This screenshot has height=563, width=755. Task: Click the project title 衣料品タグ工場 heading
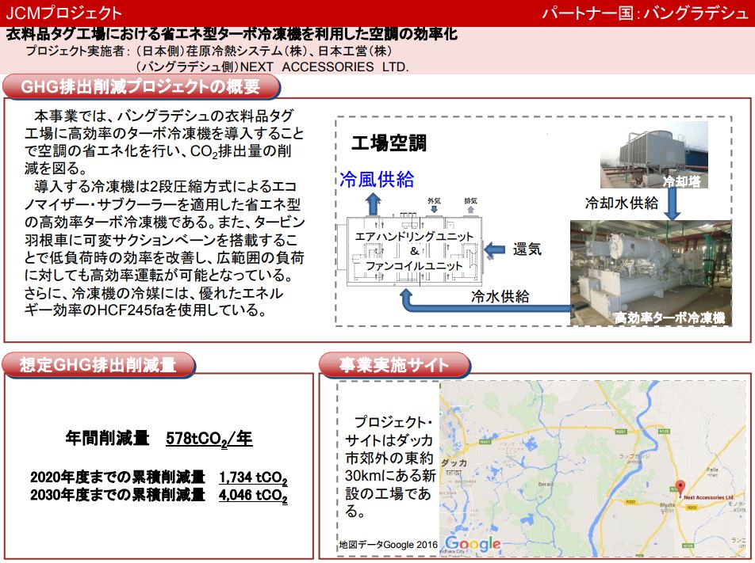232,34
